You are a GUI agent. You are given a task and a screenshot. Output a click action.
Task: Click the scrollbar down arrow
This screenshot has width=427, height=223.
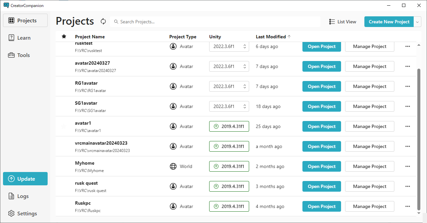point(419,213)
